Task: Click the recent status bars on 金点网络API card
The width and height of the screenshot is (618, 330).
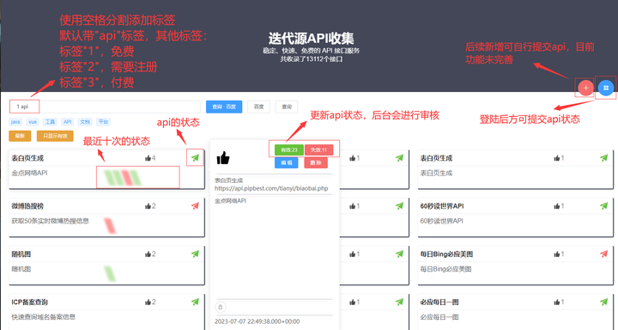Action: 123,178
